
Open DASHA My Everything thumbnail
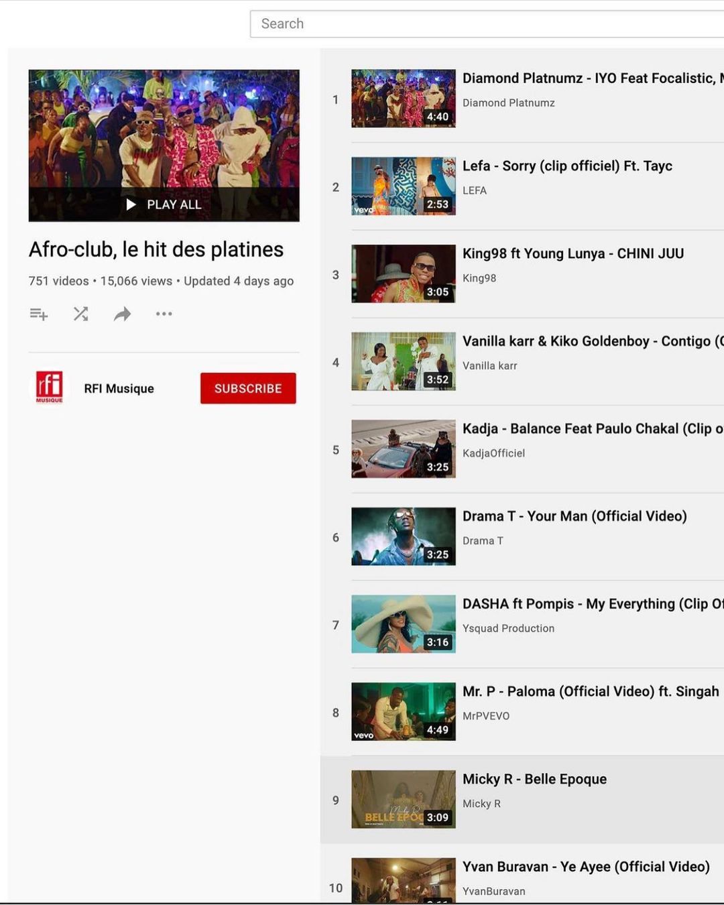[x=403, y=624]
